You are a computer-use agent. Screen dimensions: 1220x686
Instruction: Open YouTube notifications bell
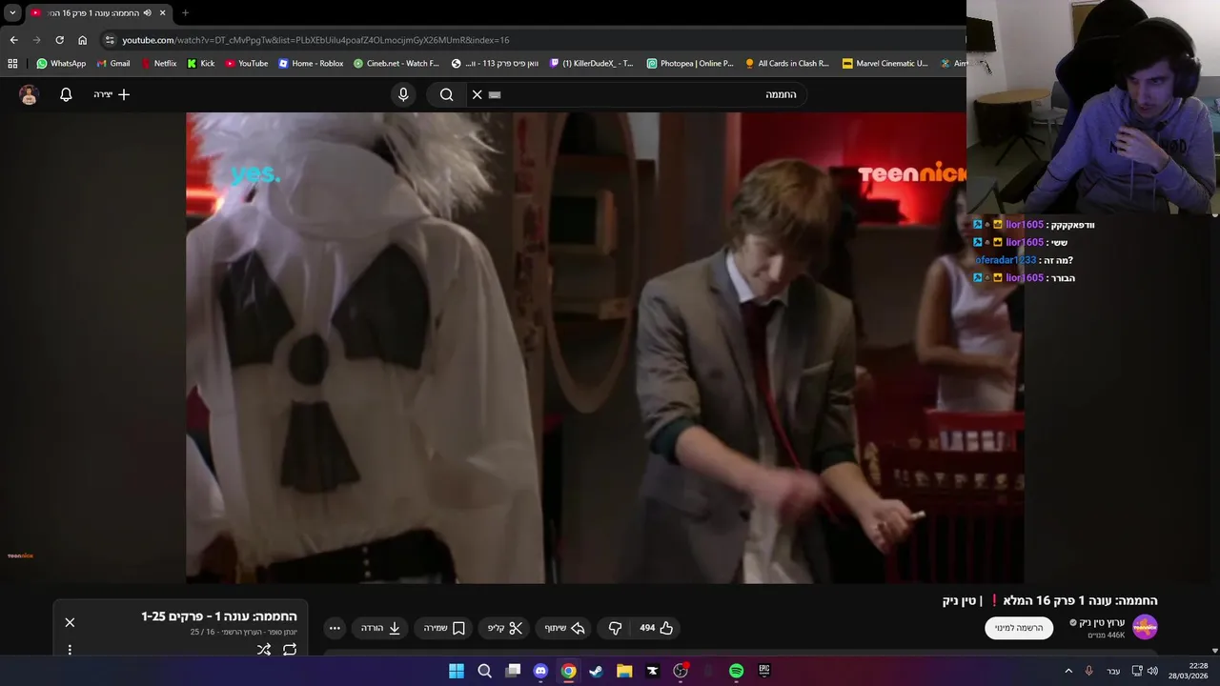point(66,94)
